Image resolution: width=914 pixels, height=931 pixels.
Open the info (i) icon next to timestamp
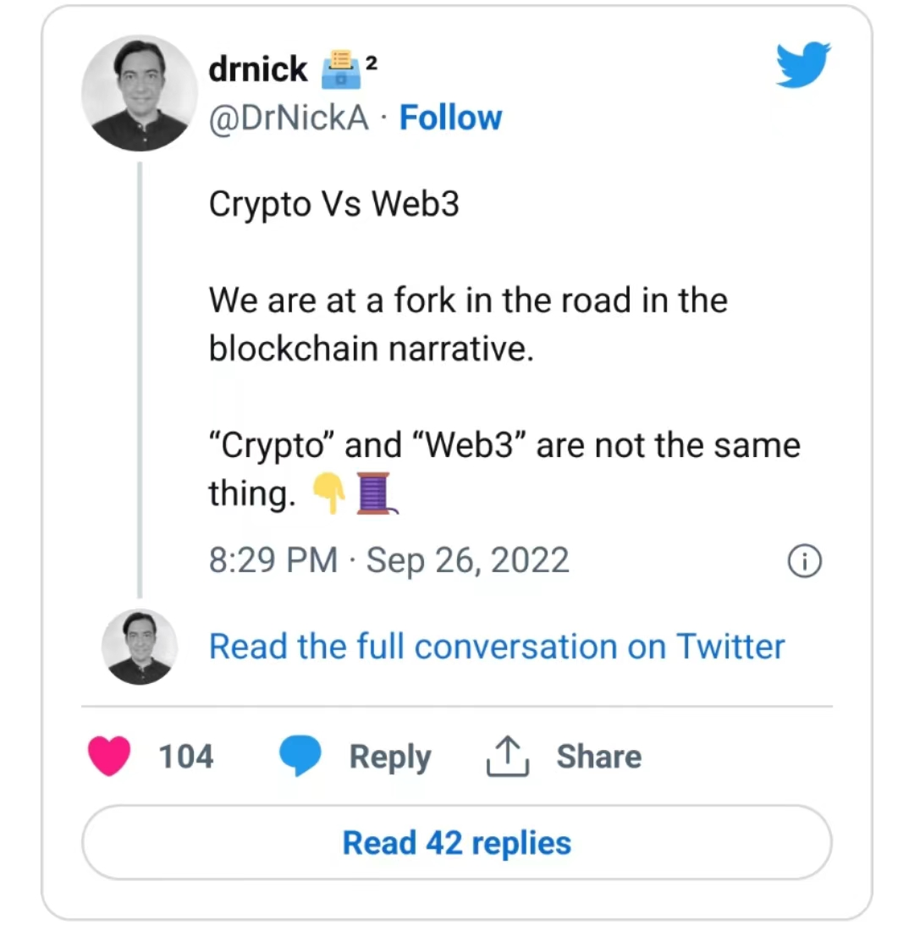(x=805, y=560)
